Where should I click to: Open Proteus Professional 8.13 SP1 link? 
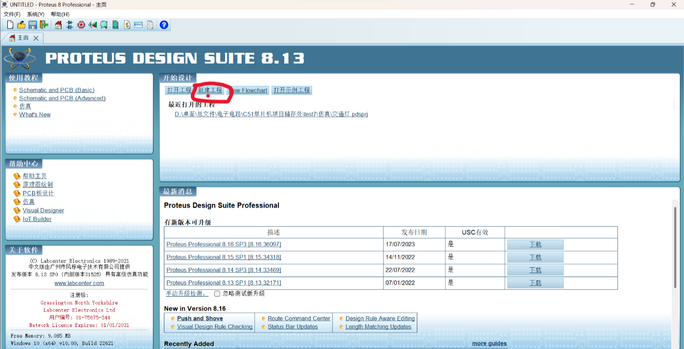click(x=224, y=283)
